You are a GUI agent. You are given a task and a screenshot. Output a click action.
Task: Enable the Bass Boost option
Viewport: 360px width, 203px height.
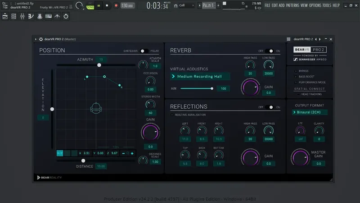[296, 77]
